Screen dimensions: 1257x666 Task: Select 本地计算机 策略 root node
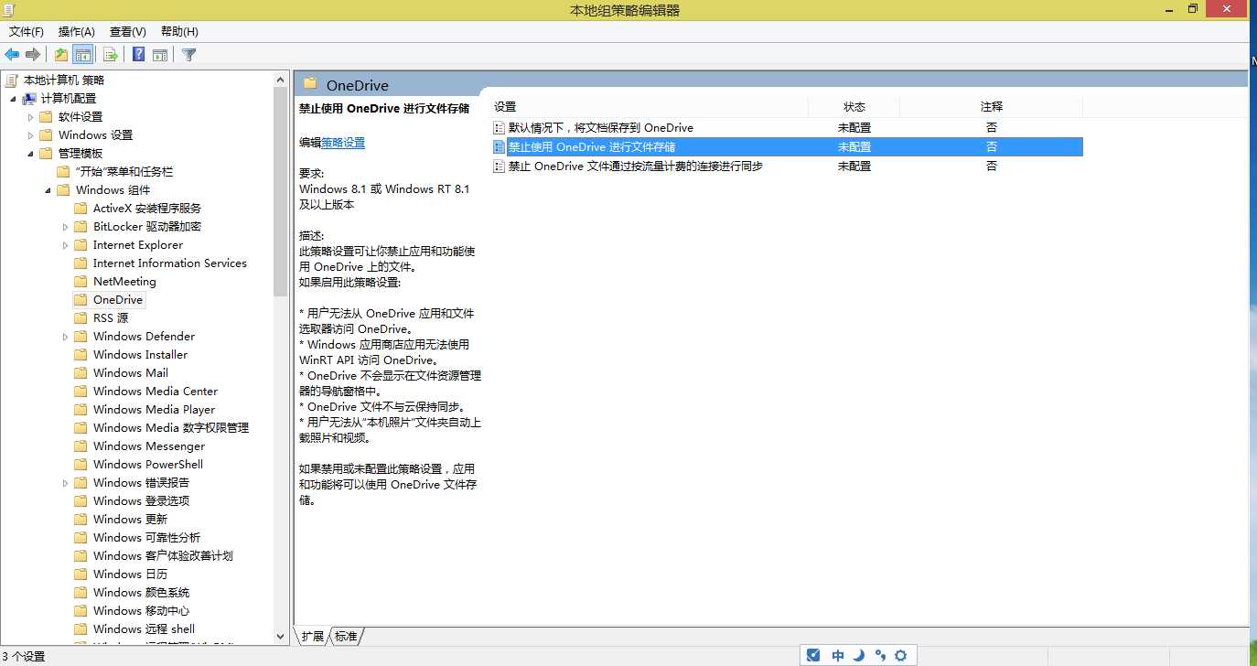64,81
